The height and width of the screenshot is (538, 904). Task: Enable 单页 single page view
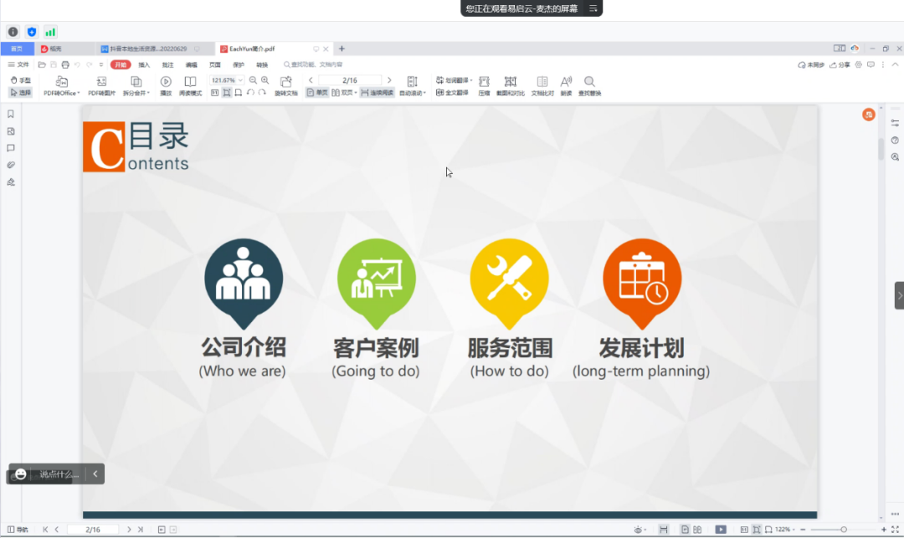(317, 93)
